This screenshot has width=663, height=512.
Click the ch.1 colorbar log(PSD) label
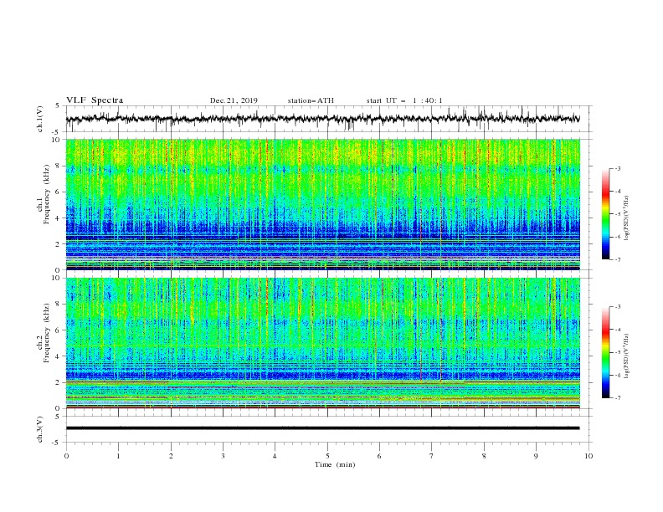click(x=627, y=218)
